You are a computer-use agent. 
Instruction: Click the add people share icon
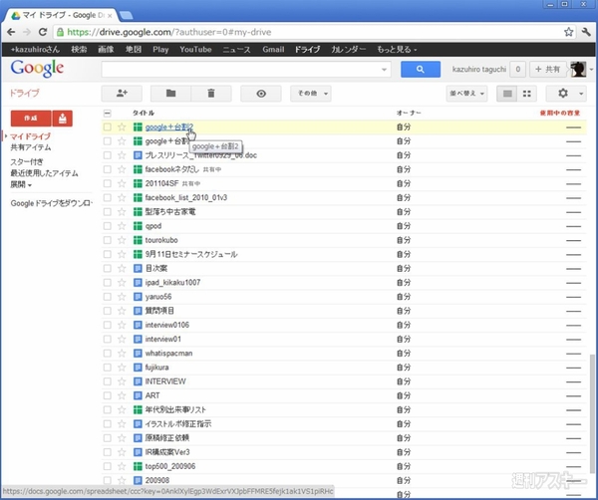pos(122,94)
